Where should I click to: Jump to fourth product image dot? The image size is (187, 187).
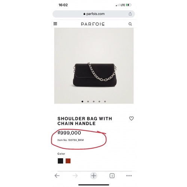click(99, 101)
